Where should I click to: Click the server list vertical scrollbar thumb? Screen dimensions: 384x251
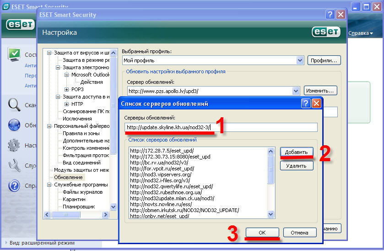(270, 169)
